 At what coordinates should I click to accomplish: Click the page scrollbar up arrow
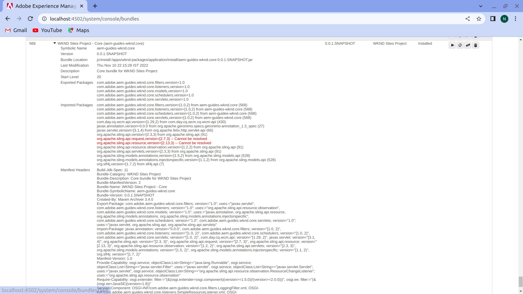pos(520,40)
